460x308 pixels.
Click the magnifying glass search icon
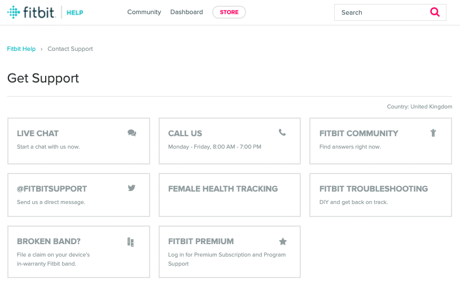(435, 12)
